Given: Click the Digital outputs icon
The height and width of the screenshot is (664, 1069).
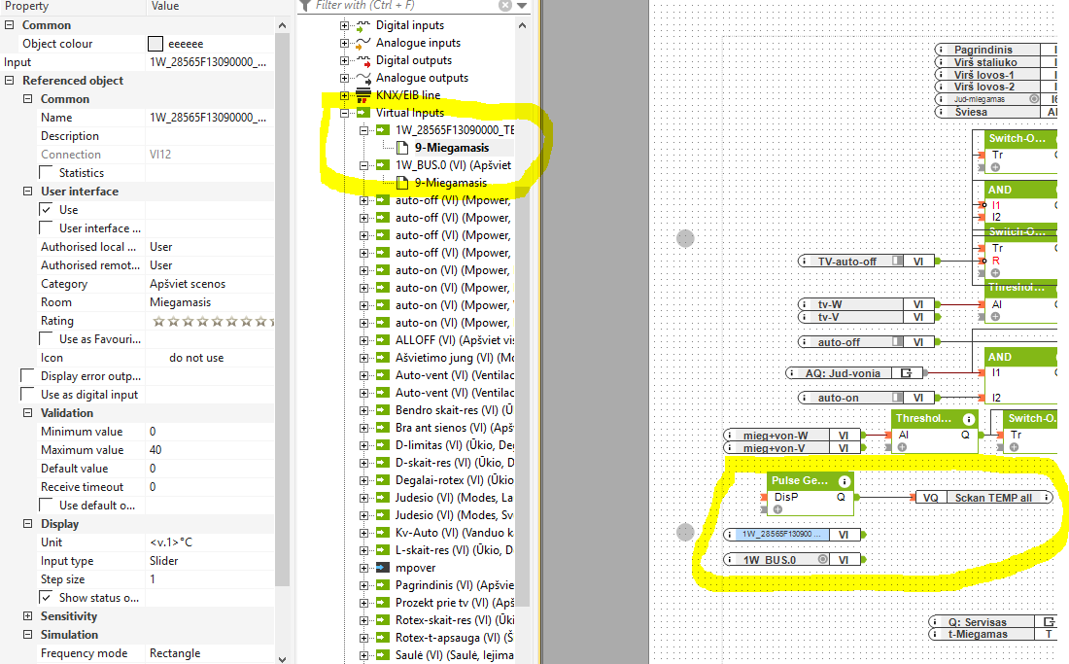Looking at the screenshot, I should click(363, 60).
